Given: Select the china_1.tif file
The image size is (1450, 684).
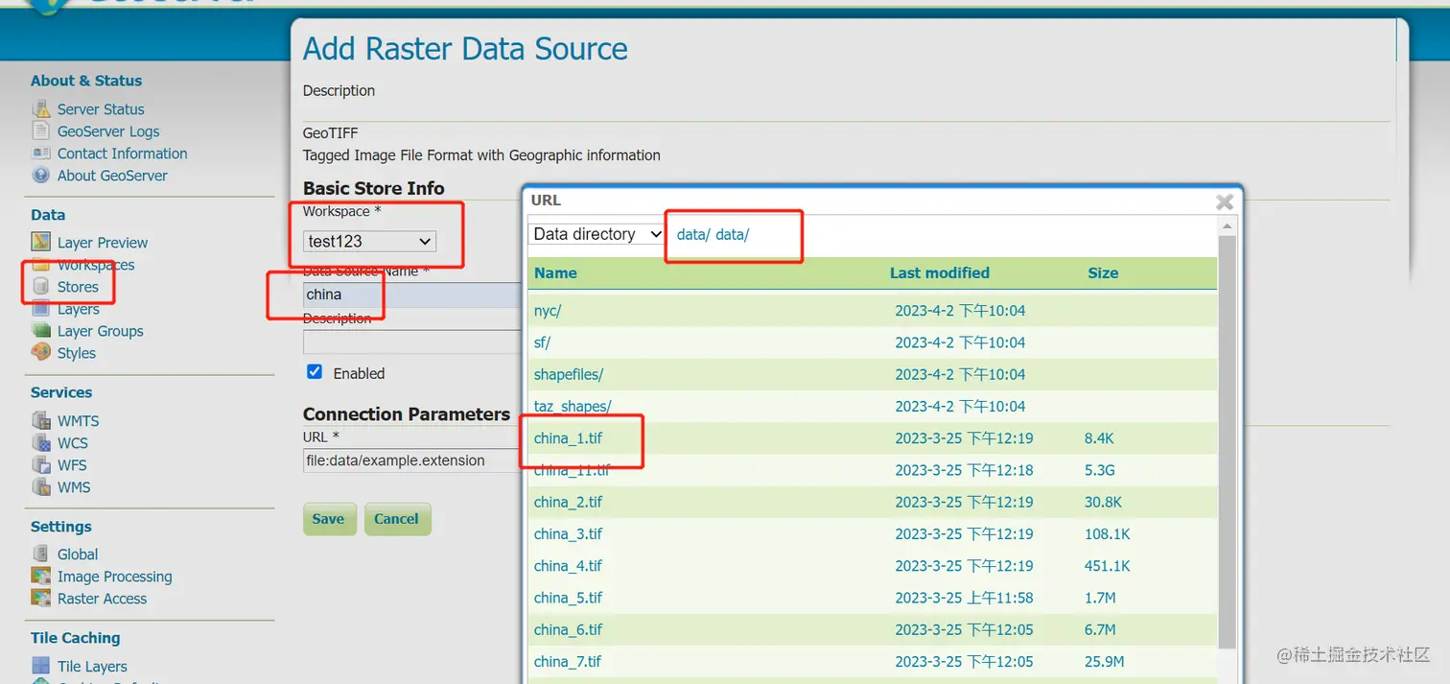Looking at the screenshot, I should click(x=569, y=438).
